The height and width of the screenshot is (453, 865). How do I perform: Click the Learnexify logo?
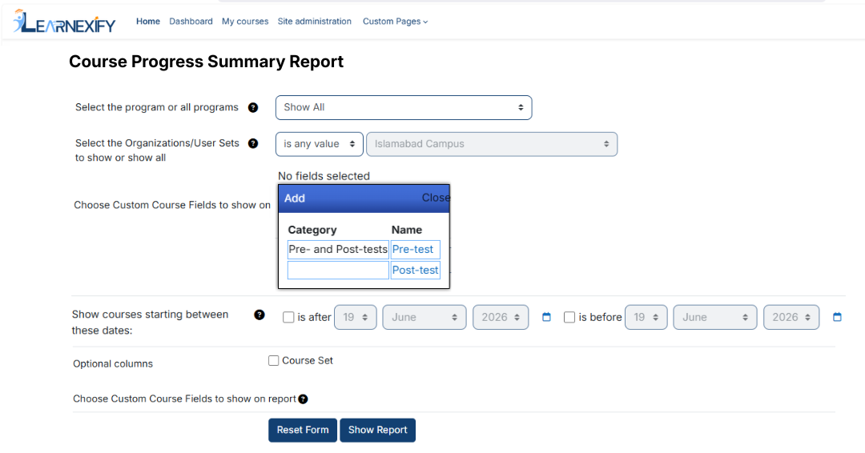click(x=64, y=22)
